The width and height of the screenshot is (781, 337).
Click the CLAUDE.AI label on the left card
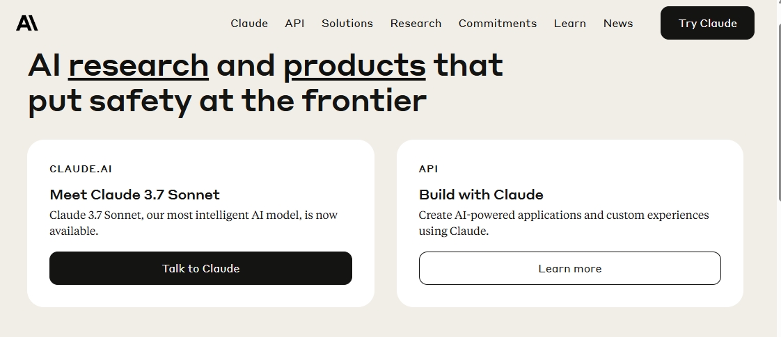pos(81,169)
